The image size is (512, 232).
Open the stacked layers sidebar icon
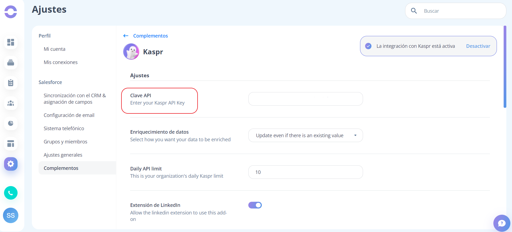[x=11, y=63]
